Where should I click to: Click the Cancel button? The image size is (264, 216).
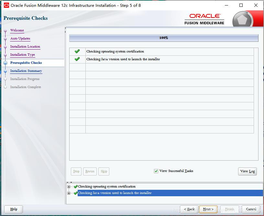[x=251, y=209]
